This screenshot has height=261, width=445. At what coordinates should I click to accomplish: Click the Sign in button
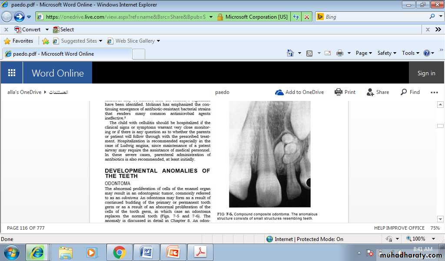[426, 73]
